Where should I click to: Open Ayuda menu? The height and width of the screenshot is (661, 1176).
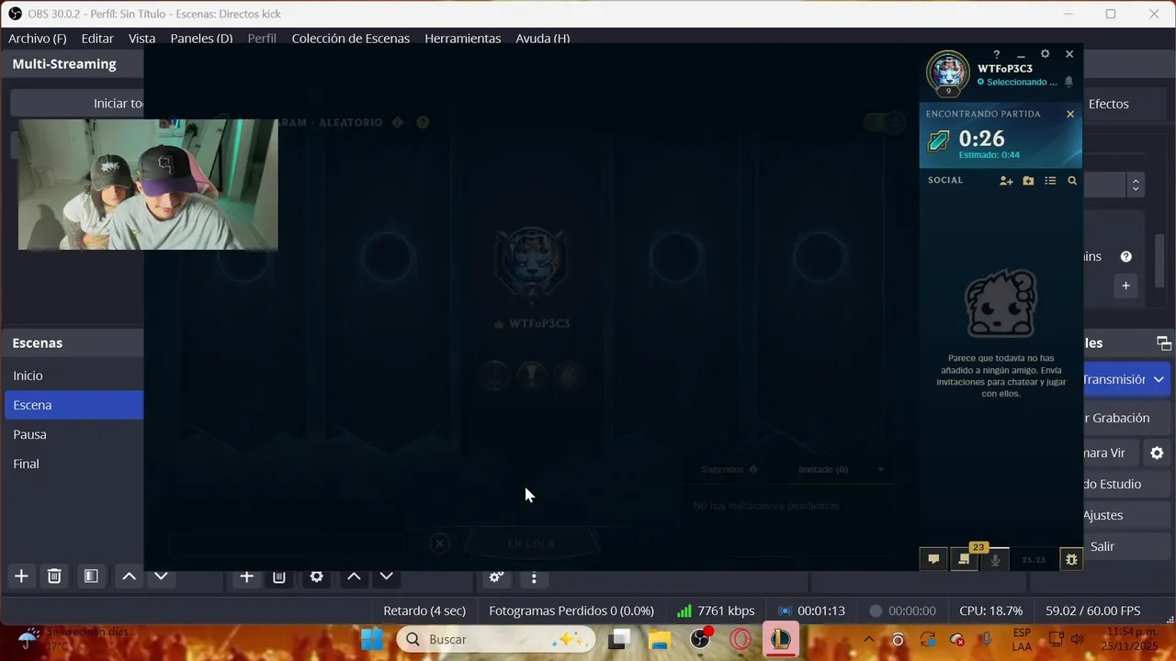(x=543, y=39)
